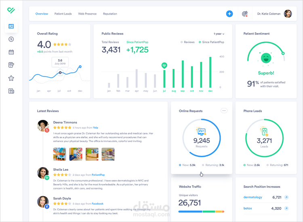
Task: Switch to the Overview tab
Action: click(42, 14)
